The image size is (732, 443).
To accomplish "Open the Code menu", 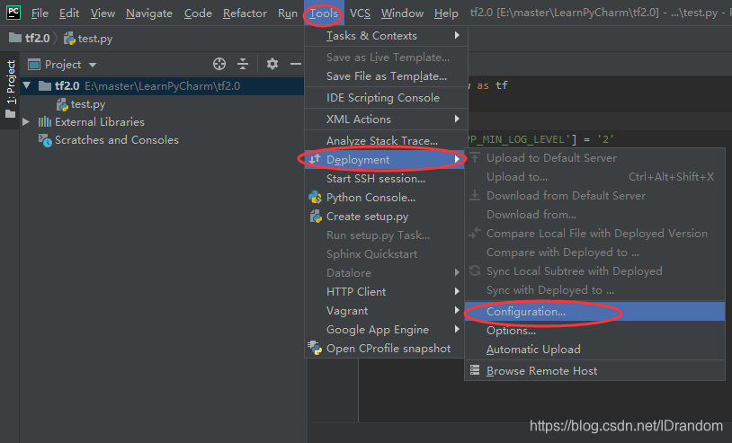I will [198, 13].
